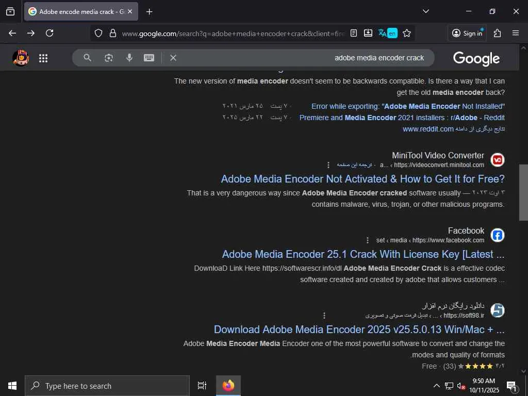Expand the list all tabs chevron
The width and height of the screenshot is (528, 396).
(x=425, y=11)
